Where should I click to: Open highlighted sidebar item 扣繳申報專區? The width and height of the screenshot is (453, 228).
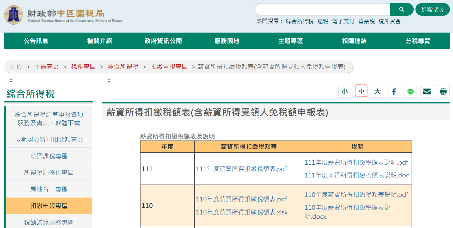[49, 206]
